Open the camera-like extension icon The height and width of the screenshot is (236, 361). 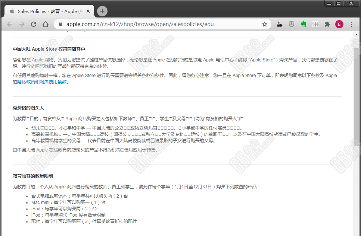coord(280,24)
